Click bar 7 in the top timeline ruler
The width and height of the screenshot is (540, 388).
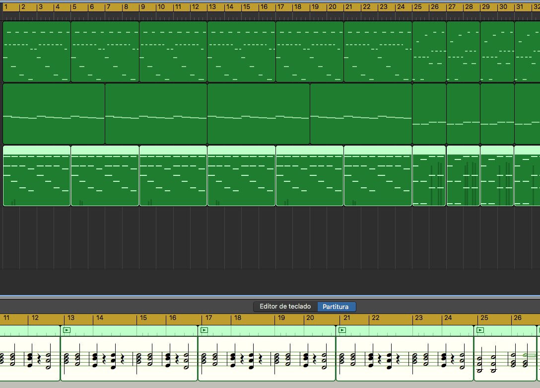point(109,6)
